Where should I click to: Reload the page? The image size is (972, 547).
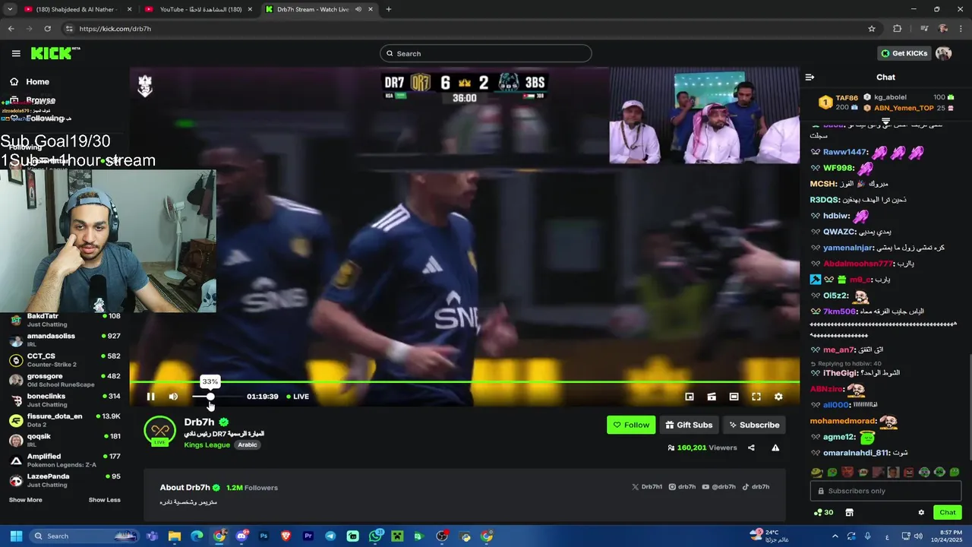(47, 29)
